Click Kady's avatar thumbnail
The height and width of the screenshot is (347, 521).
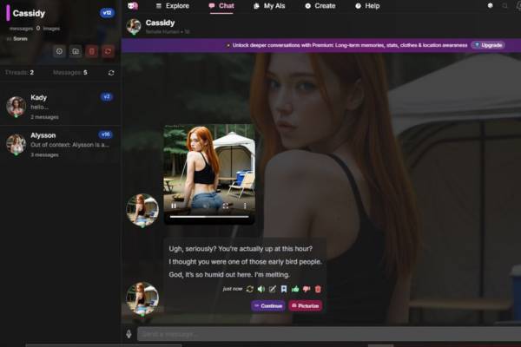(16, 107)
